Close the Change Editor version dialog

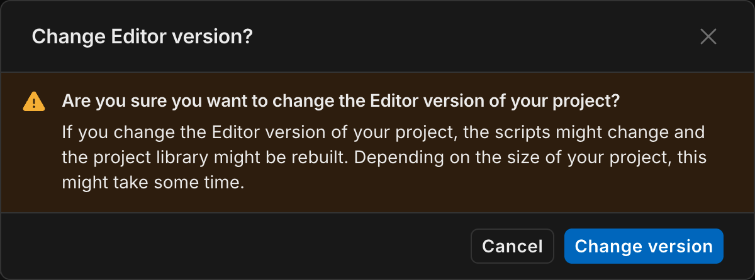(x=708, y=36)
